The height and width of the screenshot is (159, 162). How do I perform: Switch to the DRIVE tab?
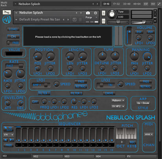pos(109,93)
